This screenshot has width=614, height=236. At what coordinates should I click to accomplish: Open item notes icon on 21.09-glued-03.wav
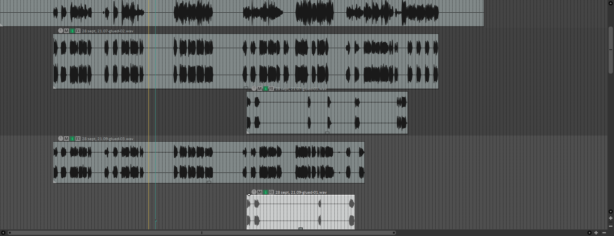[72, 139]
